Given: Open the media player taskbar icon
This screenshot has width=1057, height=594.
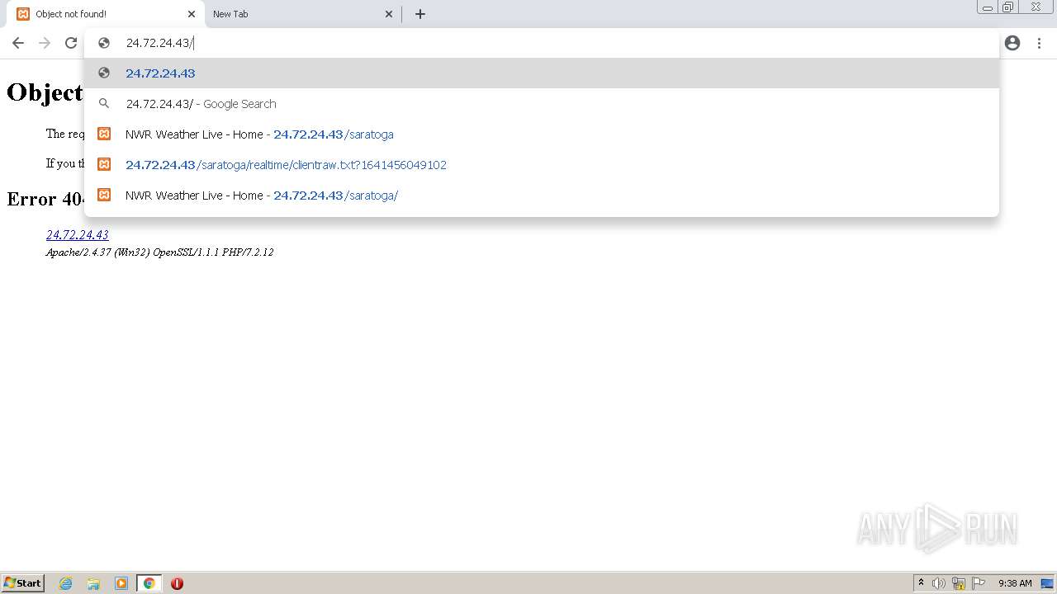Looking at the screenshot, I should point(121,583).
